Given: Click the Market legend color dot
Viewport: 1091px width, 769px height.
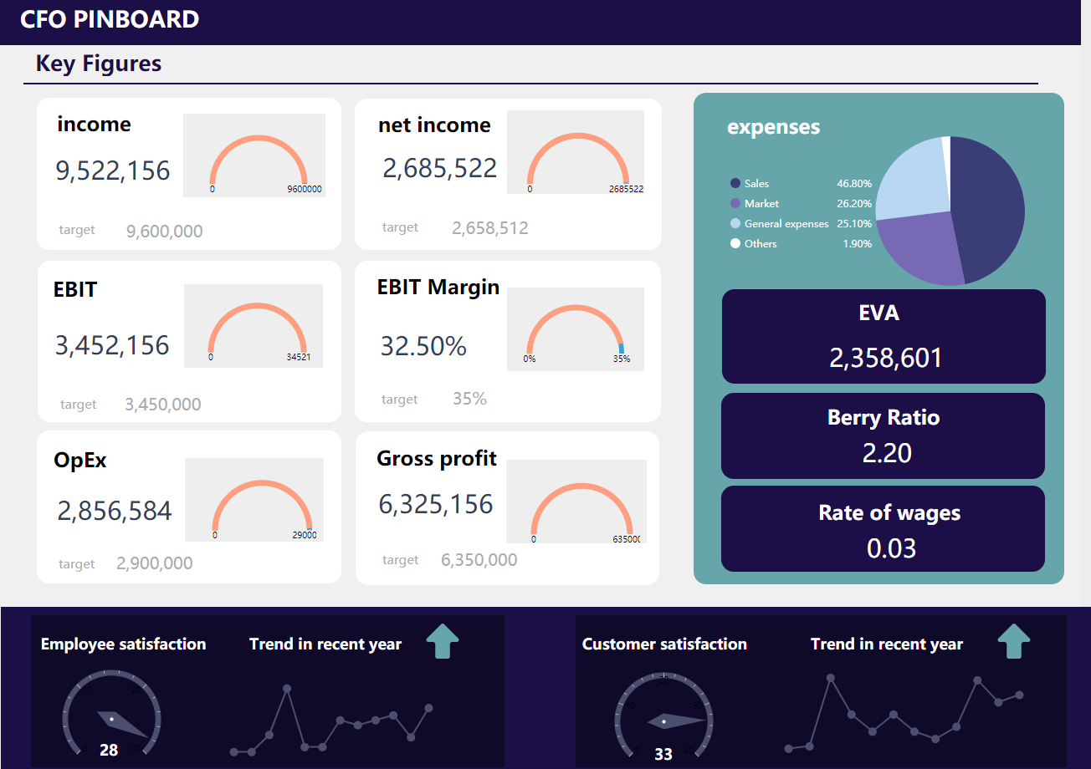Looking at the screenshot, I should (x=735, y=203).
